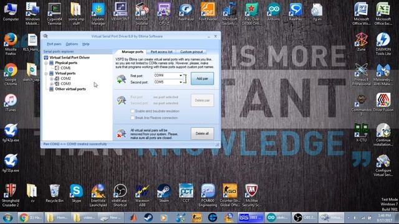Open the Update Manager desktop icon
The height and width of the screenshot is (224, 399).
point(99,14)
